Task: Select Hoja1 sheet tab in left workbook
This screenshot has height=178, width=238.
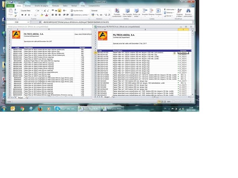Action: [x=21, y=98]
